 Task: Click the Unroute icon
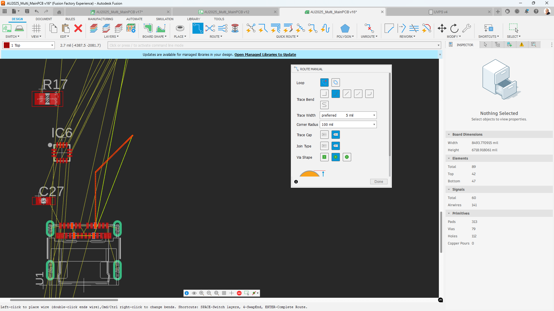(369, 29)
